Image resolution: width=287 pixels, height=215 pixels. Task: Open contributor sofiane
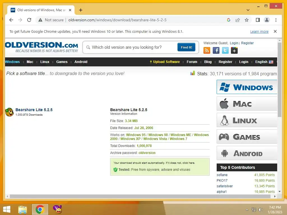point(222,175)
